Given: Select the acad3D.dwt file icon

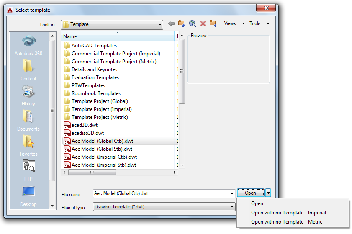Looking at the screenshot, I should [67, 125].
